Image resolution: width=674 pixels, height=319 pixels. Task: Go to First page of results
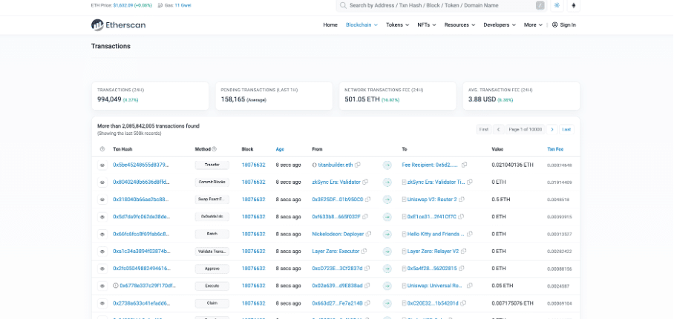(483, 129)
